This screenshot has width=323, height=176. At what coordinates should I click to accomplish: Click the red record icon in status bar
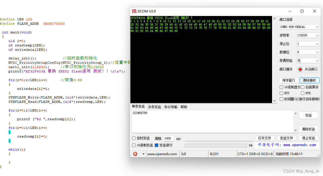135,154
